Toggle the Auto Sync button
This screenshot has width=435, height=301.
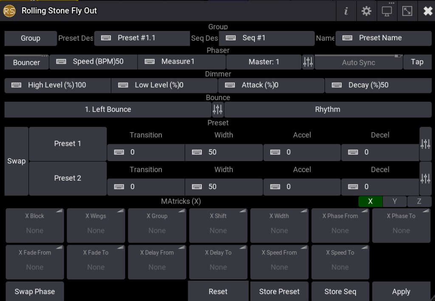coord(359,62)
